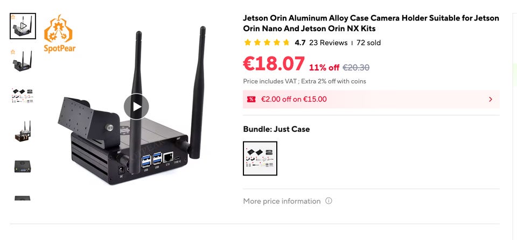Open More price information
Screen dimensions: 517x240
point(282,201)
